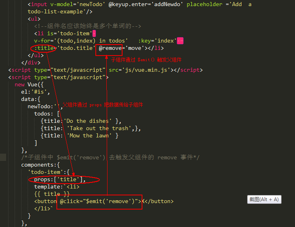Image resolution: width=295 pixels, height=227 pixels.
Task: Click the el:'#is' line
Action: click(x=35, y=92)
